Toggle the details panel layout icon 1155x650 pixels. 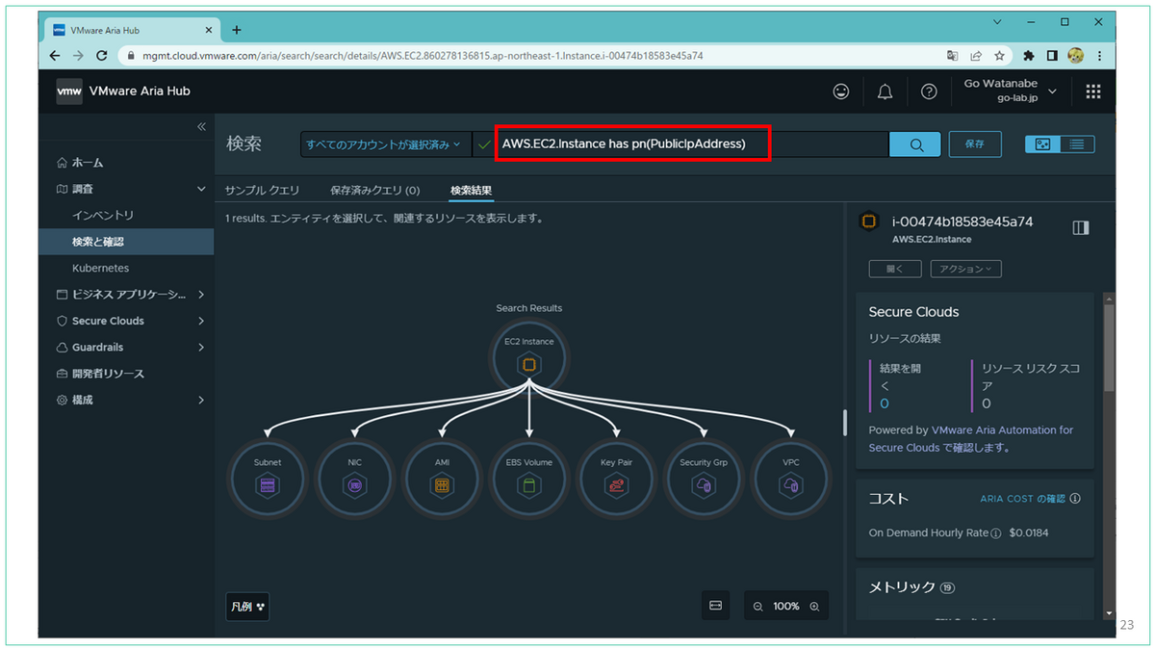1081,228
